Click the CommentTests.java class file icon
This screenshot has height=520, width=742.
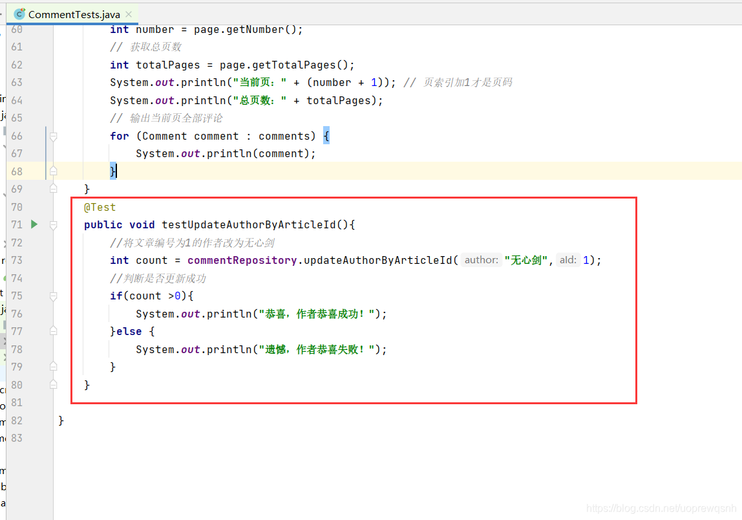[19, 14]
